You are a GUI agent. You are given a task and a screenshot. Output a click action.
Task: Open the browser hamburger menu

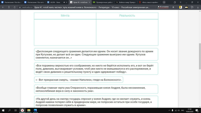[x=181, y=2]
